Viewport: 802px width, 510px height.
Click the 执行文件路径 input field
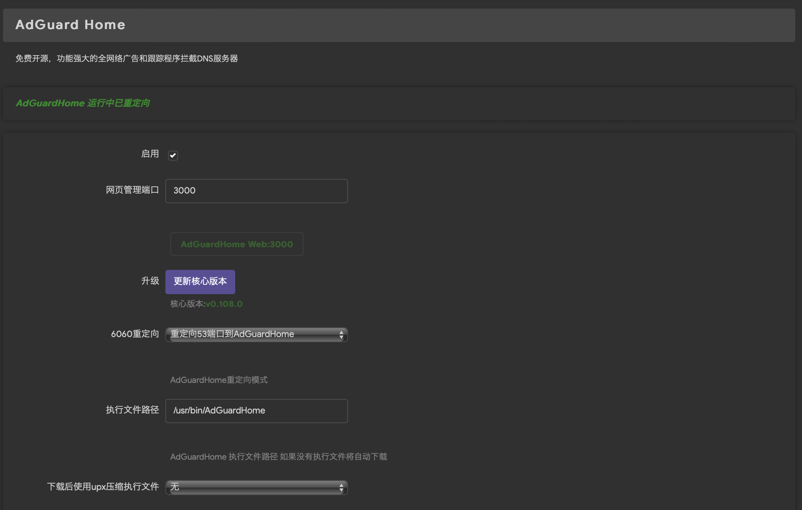pos(257,411)
